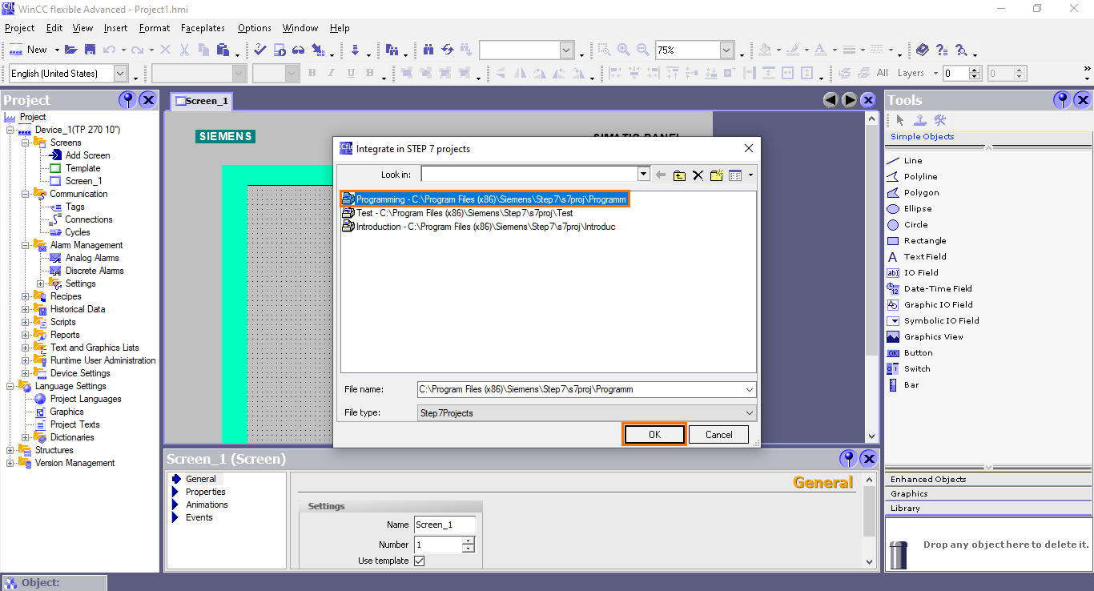Open a project with the folder icon

[x=71, y=50]
